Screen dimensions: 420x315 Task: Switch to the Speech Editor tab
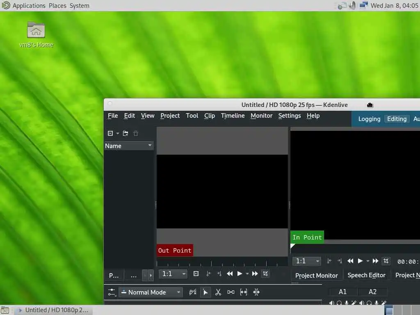tap(366, 275)
